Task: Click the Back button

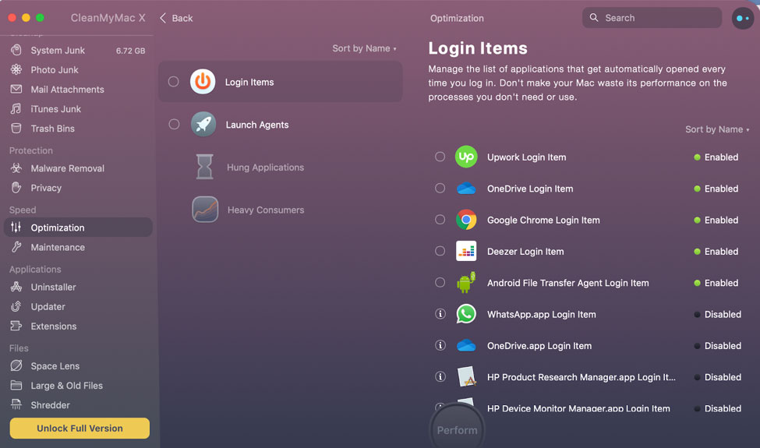Action: click(x=176, y=18)
